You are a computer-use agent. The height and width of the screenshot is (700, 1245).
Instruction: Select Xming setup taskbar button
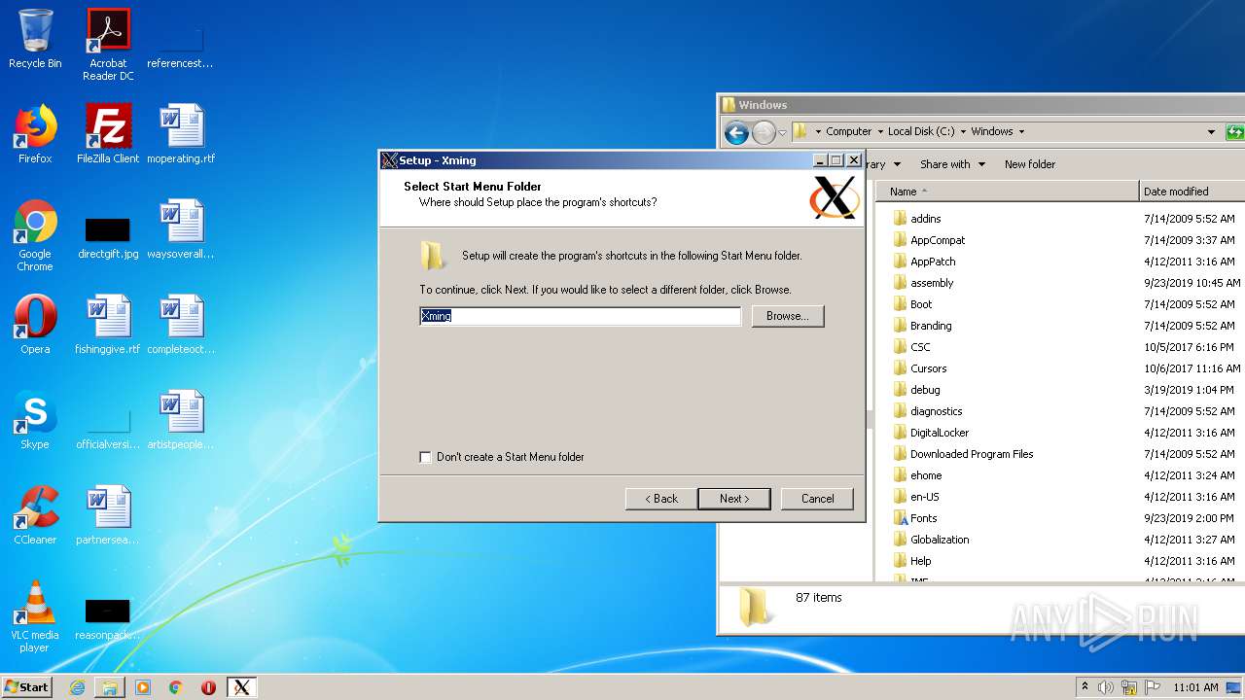[x=241, y=687]
